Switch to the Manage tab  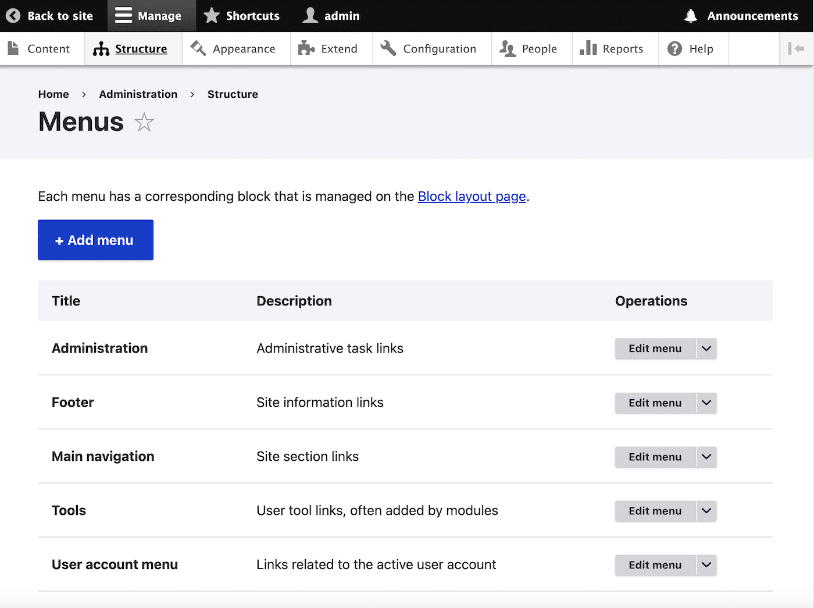coord(151,16)
